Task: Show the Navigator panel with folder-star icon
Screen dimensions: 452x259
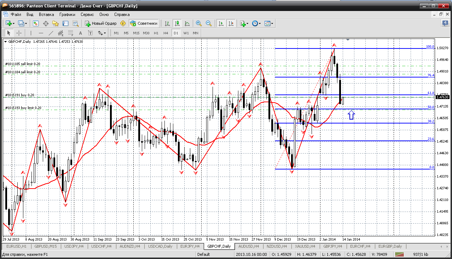Action: (x=56, y=23)
